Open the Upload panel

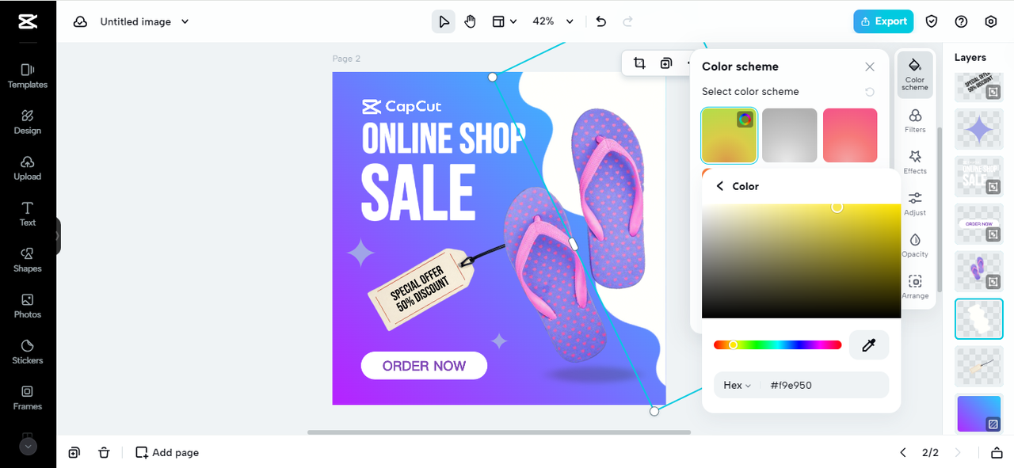28,168
